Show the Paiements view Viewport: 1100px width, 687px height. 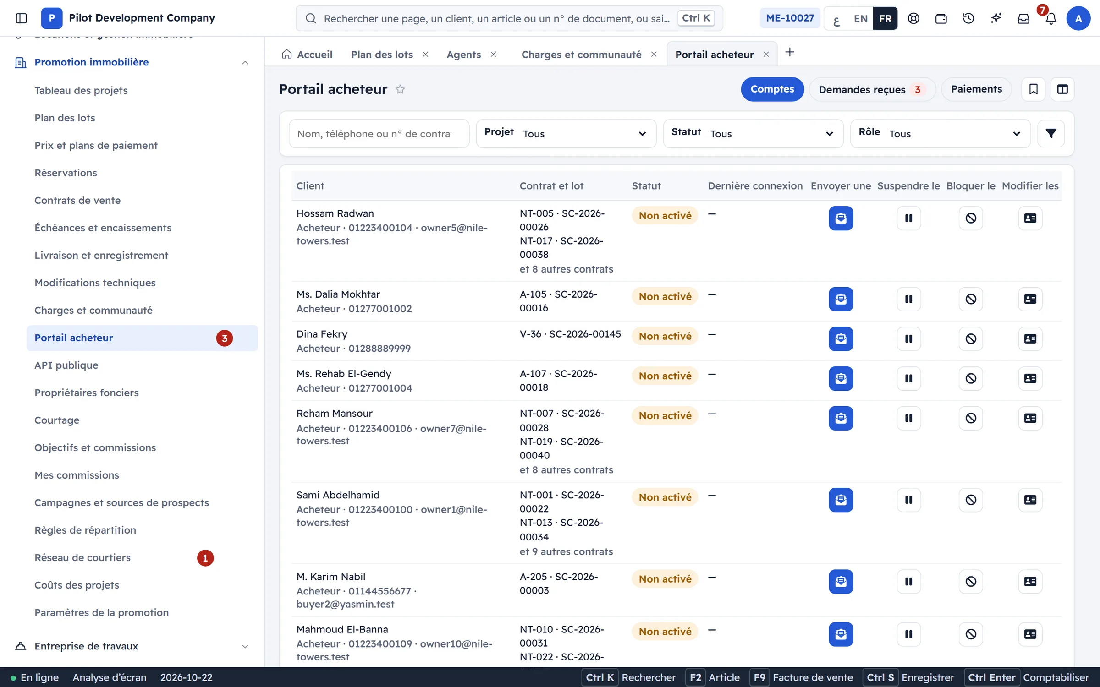pyautogui.click(x=976, y=89)
